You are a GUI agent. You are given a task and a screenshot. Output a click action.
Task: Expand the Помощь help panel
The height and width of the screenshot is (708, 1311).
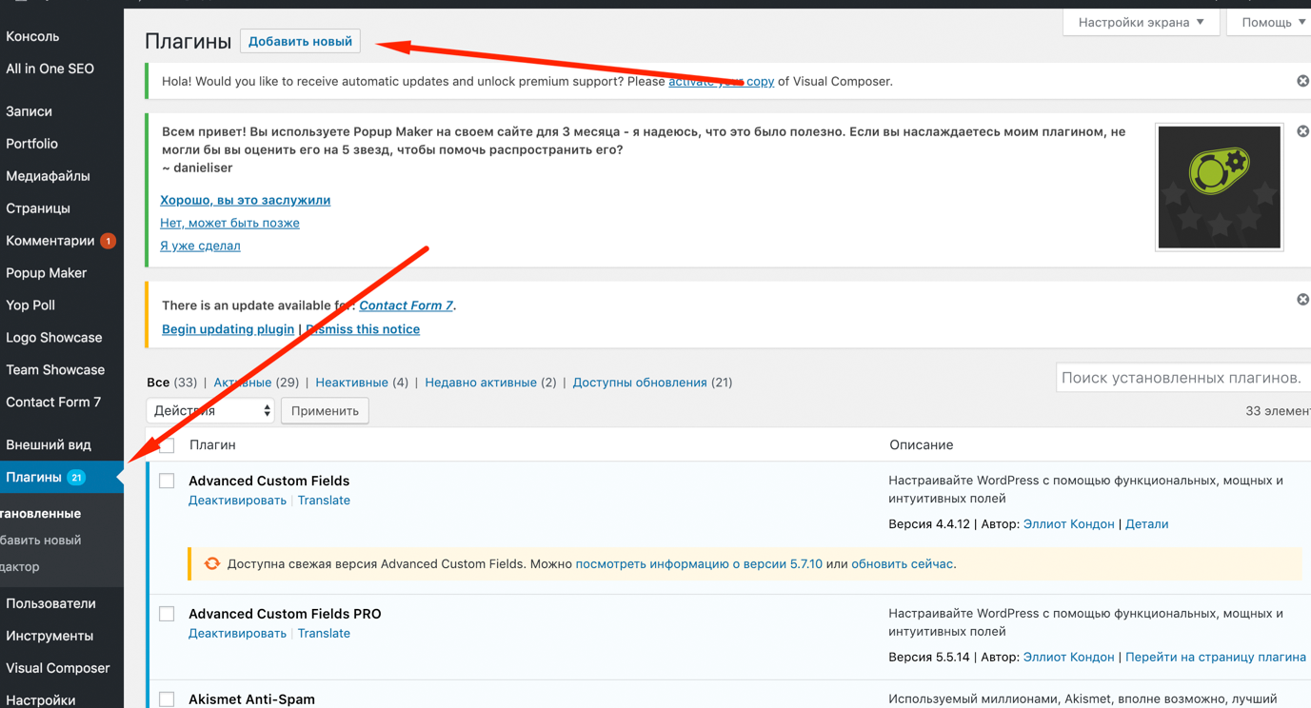pyautogui.click(x=1271, y=22)
